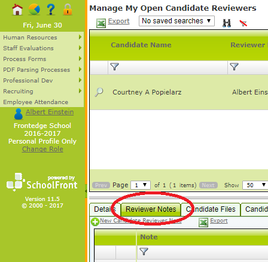
Task: Open the pie chart dashboard icon
Action: click(x=34, y=10)
